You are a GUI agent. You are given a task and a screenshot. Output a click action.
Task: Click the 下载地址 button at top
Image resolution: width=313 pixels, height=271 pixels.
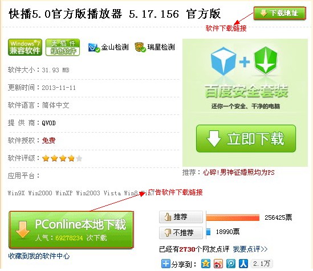click(280, 13)
